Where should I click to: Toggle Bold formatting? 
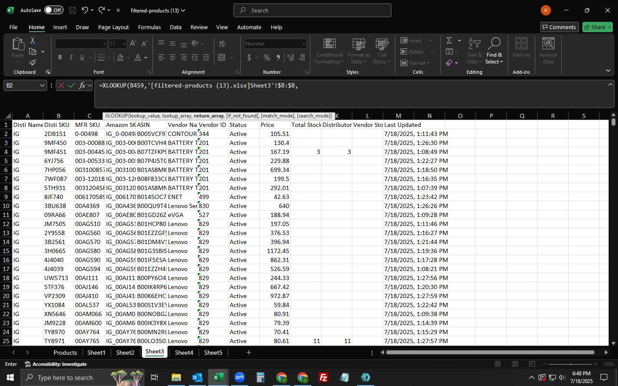[x=60, y=57]
